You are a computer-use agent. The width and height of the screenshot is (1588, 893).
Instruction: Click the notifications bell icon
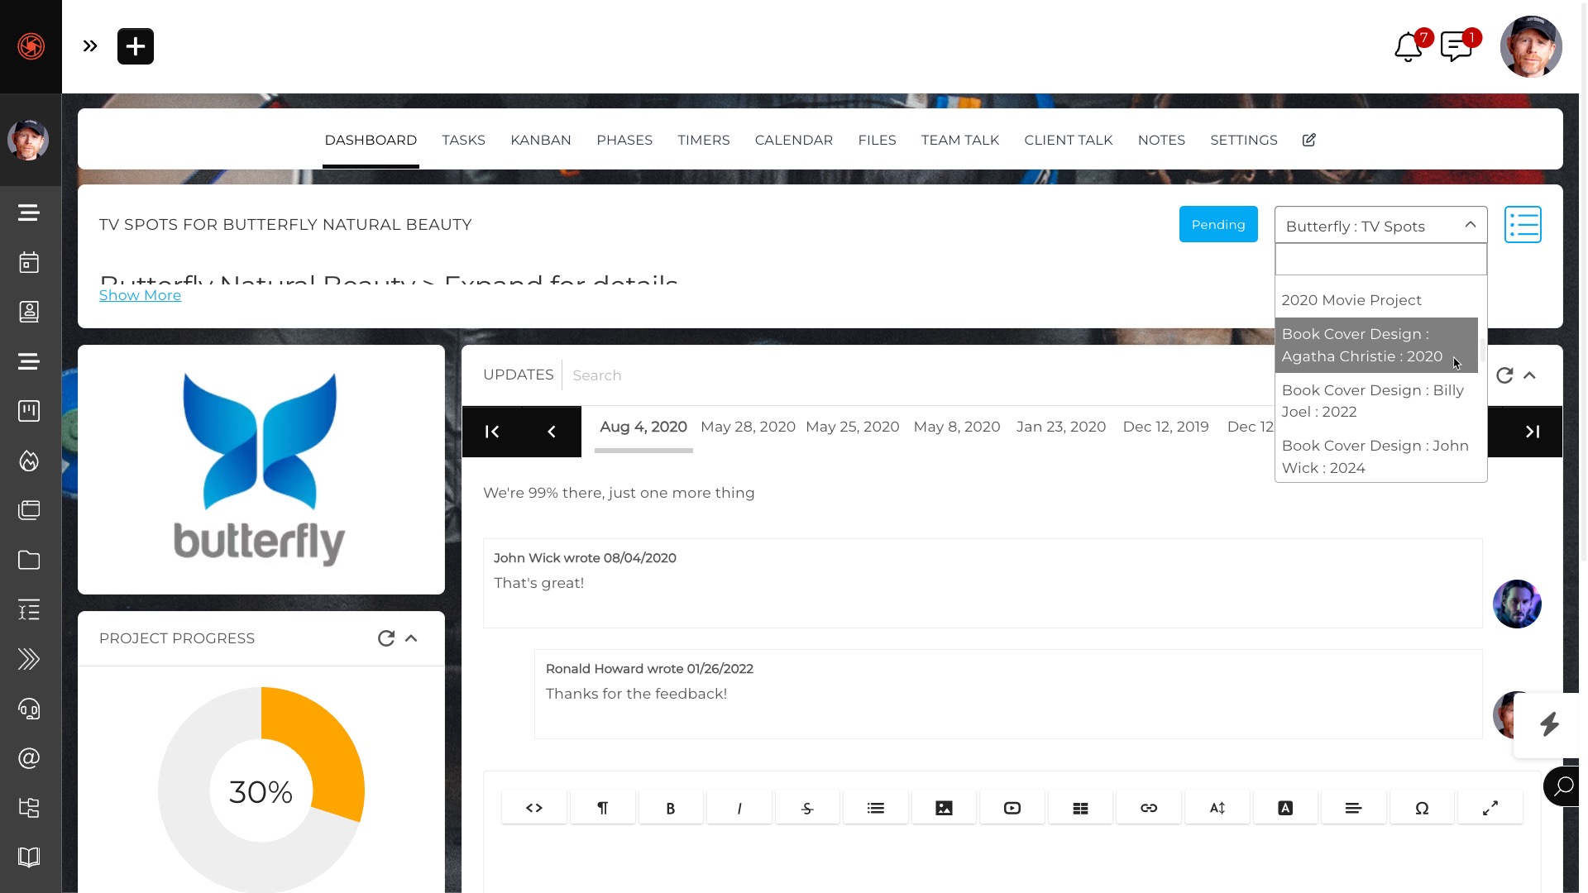(x=1408, y=47)
